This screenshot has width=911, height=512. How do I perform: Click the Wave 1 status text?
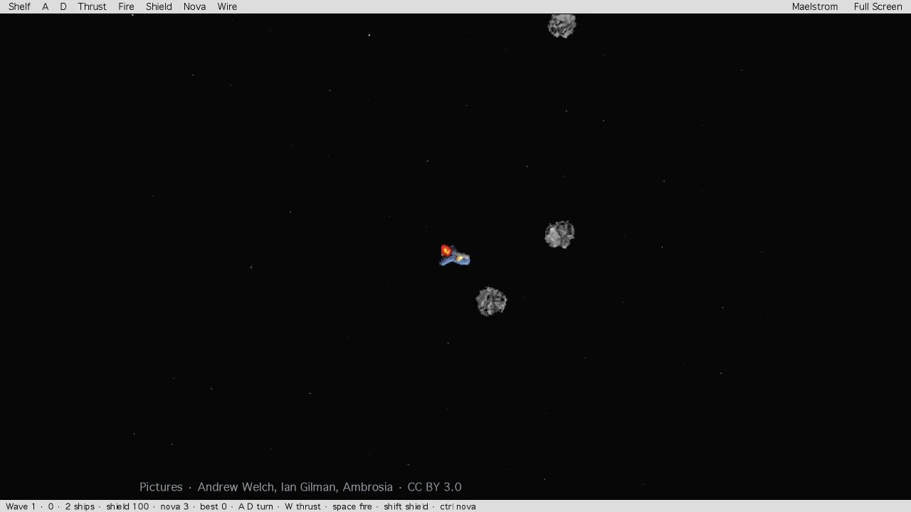point(21,506)
